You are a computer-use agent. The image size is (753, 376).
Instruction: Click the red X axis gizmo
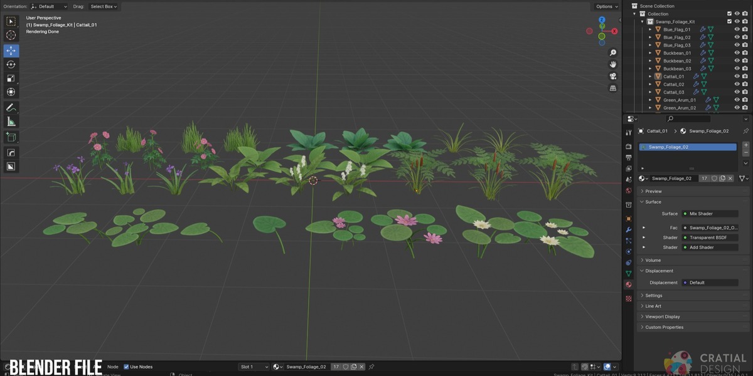[x=614, y=31]
